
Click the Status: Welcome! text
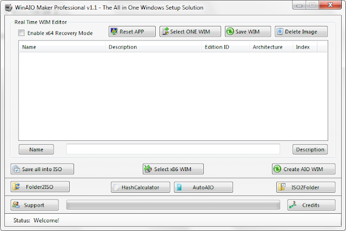click(36, 220)
